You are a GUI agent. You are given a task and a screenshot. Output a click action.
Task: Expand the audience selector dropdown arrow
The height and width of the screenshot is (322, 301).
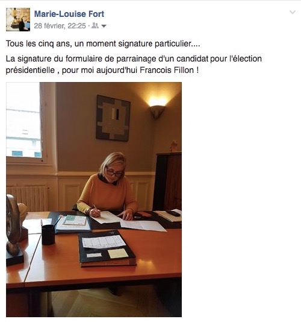pyautogui.click(x=104, y=26)
